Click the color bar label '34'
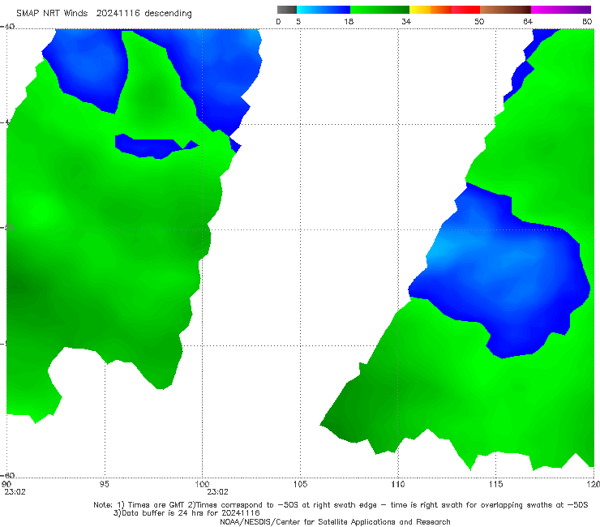Image resolution: width=600 pixels, height=527 pixels. coord(406,22)
